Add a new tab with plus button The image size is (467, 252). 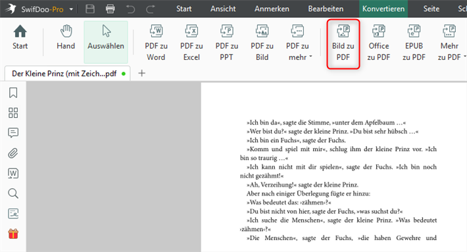point(142,73)
